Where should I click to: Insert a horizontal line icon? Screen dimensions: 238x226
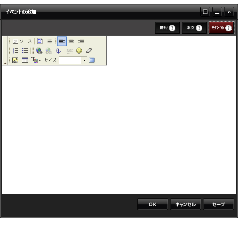(x=50, y=41)
